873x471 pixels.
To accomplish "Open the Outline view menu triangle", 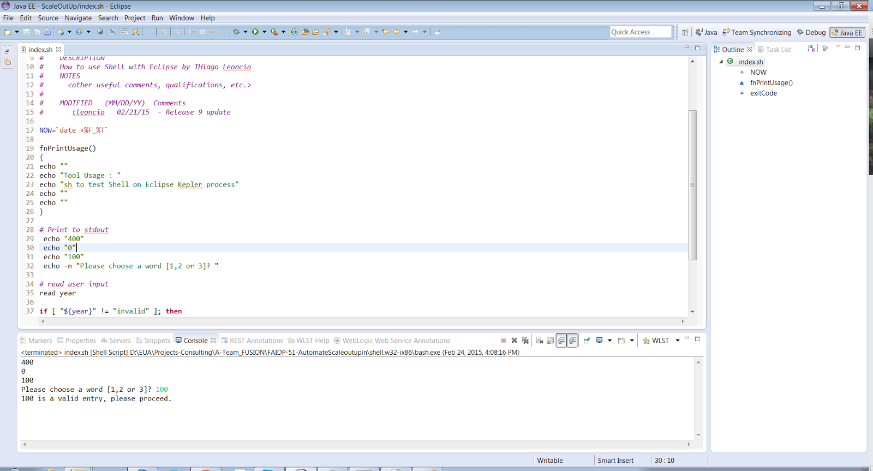I will (838, 47).
